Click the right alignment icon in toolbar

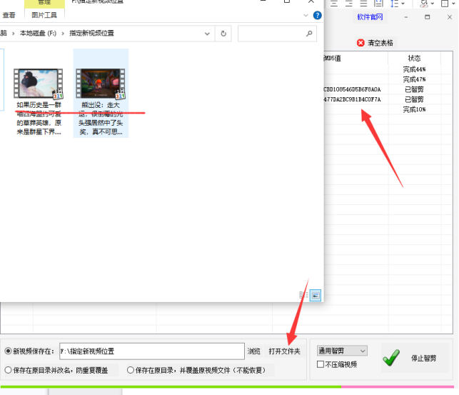[x=348, y=4]
